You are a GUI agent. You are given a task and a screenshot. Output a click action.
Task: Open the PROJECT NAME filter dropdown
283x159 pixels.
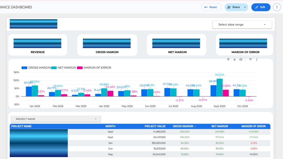tap(56, 119)
